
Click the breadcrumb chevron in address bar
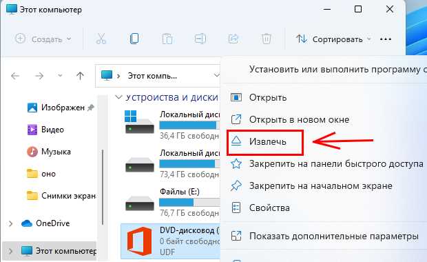(x=118, y=76)
